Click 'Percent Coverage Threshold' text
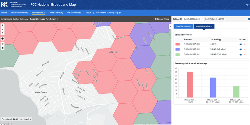The image size is (250, 125). pyautogui.click(x=44, y=19)
